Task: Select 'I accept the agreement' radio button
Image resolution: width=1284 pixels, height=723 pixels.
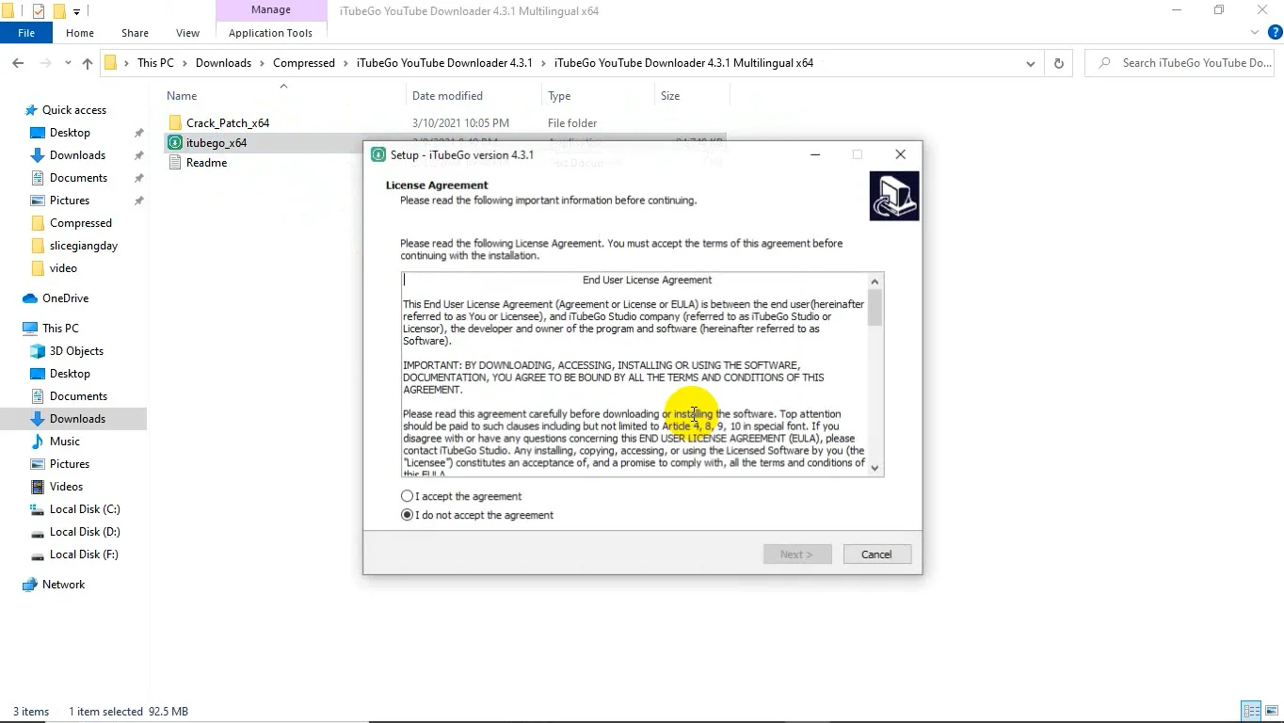Action: (407, 496)
